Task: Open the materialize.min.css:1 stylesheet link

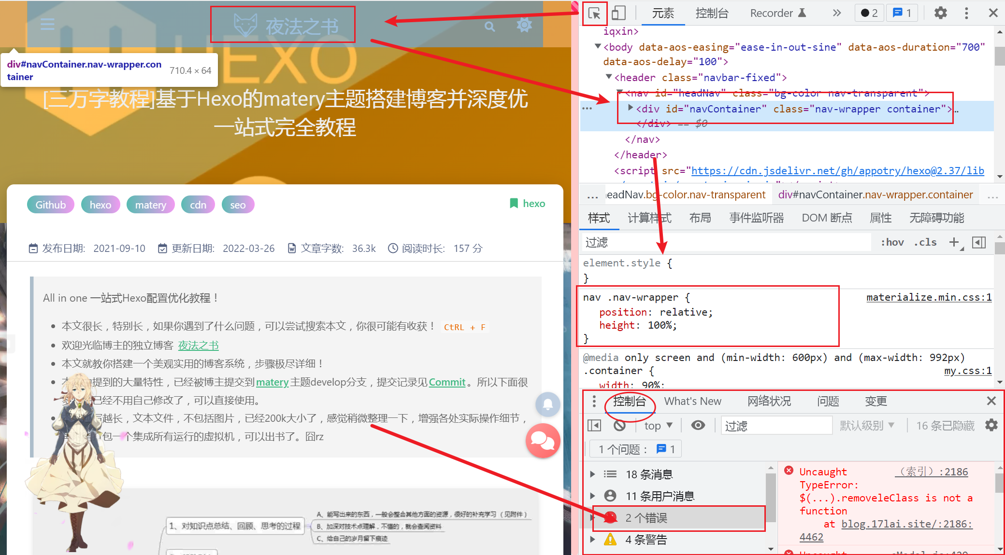Action: point(929,297)
